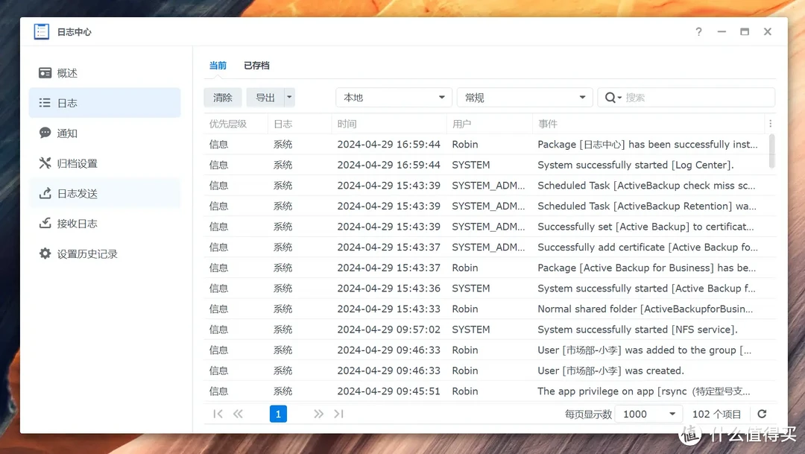The height and width of the screenshot is (454, 805).
Task: Open the 概述 overview section
Action: [67, 73]
